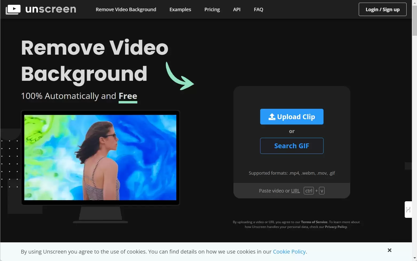Open the Cookie Policy link
Viewport: 417px width, 261px height.
pyautogui.click(x=289, y=252)
